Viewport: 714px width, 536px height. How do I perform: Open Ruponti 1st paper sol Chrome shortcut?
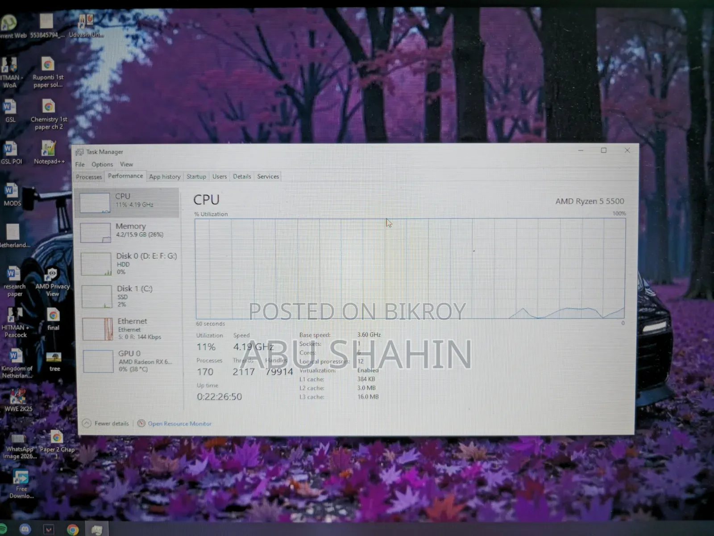tap(48, 73)
